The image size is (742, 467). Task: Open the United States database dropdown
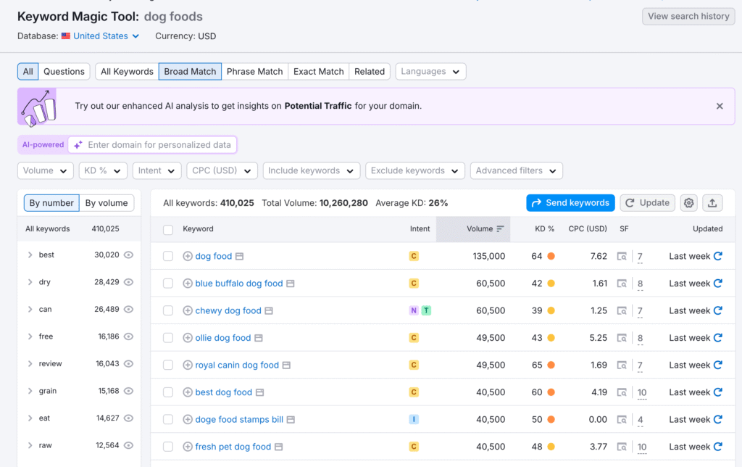click(x=99, y=36)
